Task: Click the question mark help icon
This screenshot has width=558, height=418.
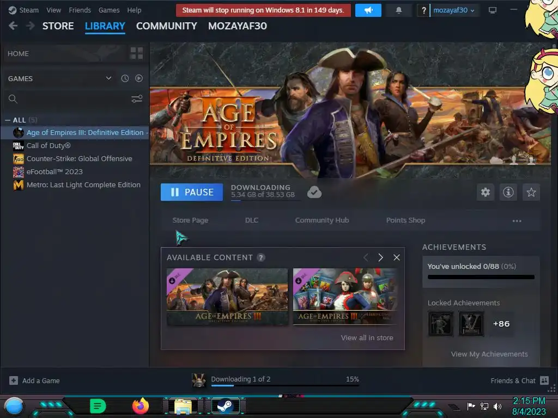Action: pyautogui.click(x=423, y=10)
